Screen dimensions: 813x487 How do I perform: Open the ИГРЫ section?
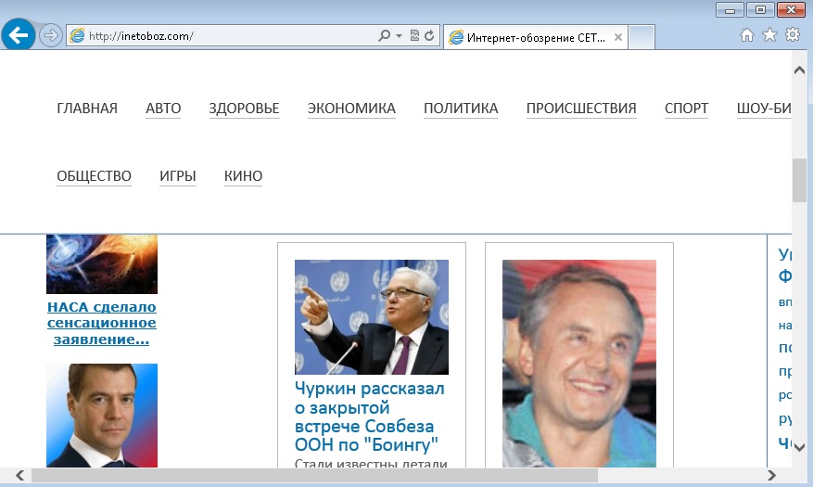click(x=178, y=176)
